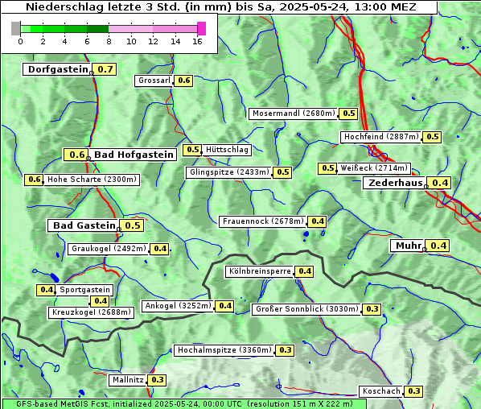Click the 0.4 value beside Zederhaus
The image size is (481, 409).
(439, 183)
